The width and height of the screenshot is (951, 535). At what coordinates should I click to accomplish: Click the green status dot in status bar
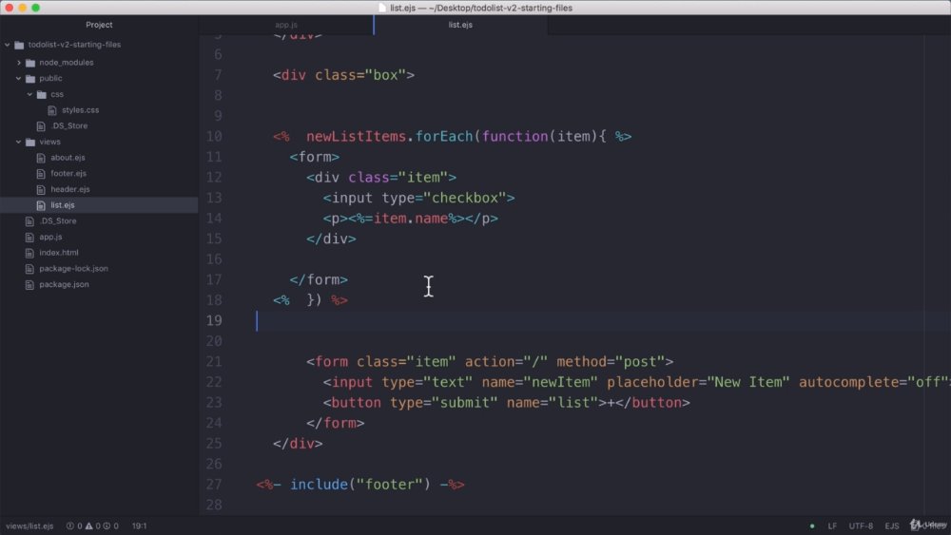pyautogui.click(x=812, y=525)
